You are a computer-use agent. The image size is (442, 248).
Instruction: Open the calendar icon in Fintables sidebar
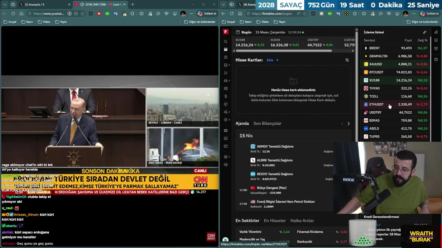click(x=225, y=50)
